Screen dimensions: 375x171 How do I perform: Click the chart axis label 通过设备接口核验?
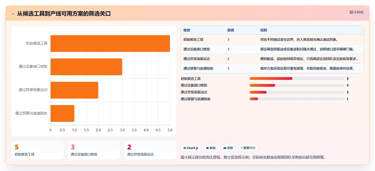(33, 67)
